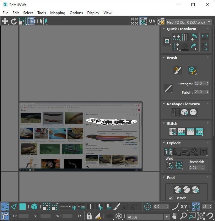Collapse the Stitch rollout

(x=164, y=123)
